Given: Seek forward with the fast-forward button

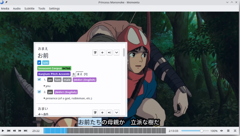Looking at the screenshot, I should (x=20, y=131).
